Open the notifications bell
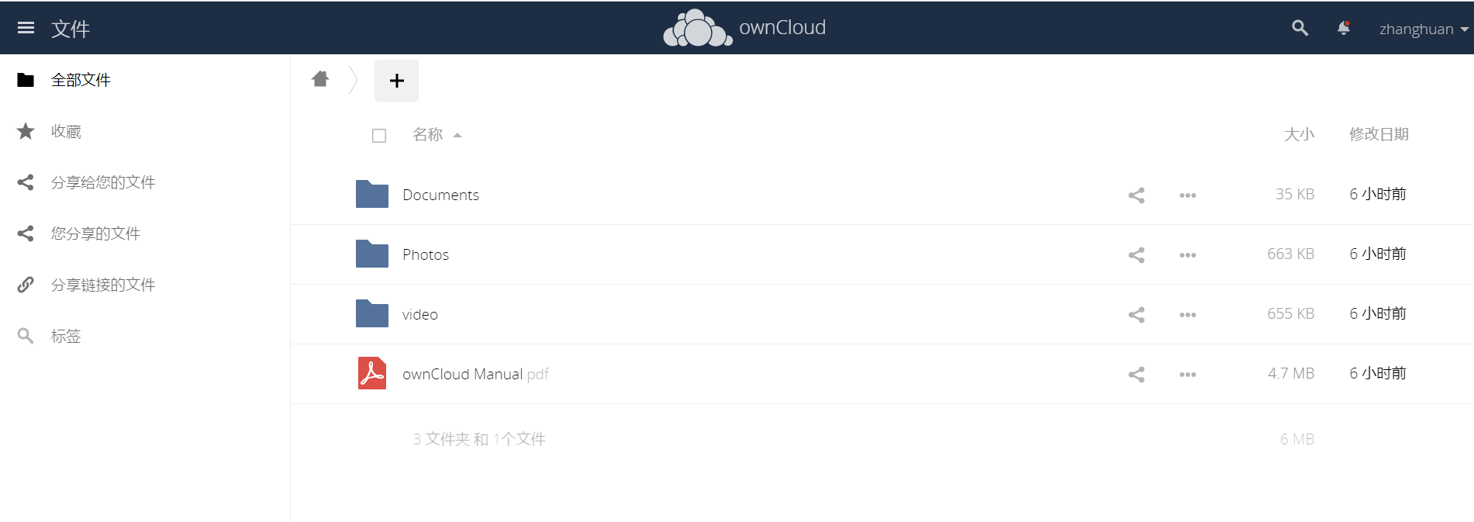 pyautogui.click(x=1344, y=27)
